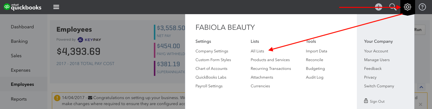The width and height of the screenshot is (432, 109).
Task: Select Chart of Accounts
Action: tap(211, 69)
